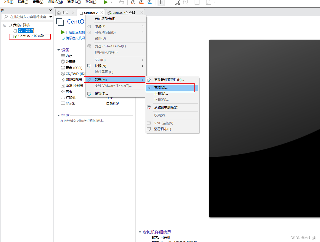
Task: Collapse the 描述 description section
Action: pos(59,116)
